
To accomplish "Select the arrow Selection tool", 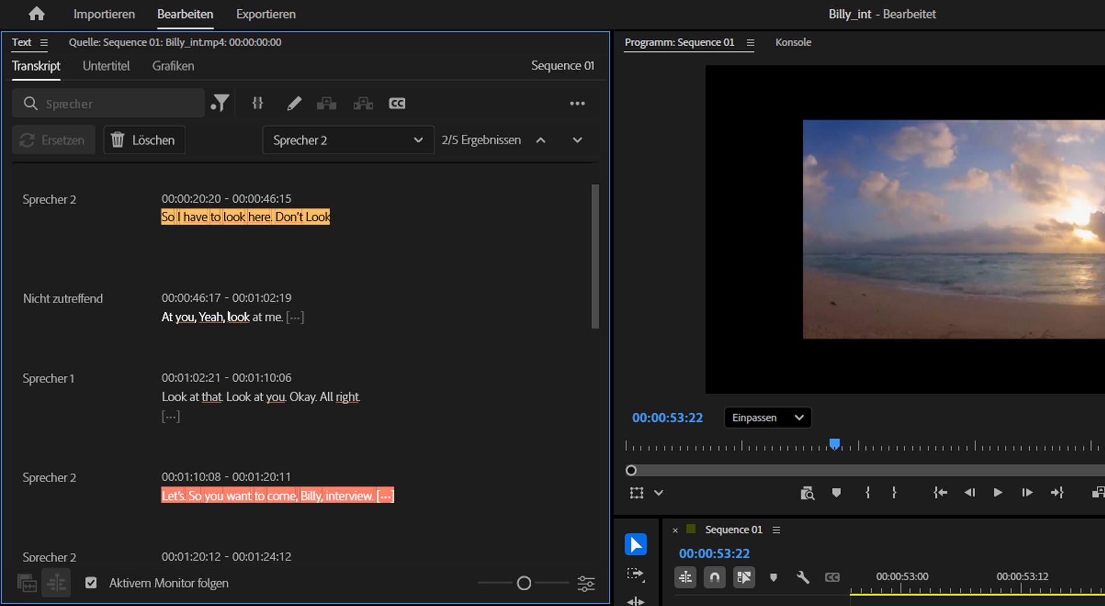I will (636, 544).
